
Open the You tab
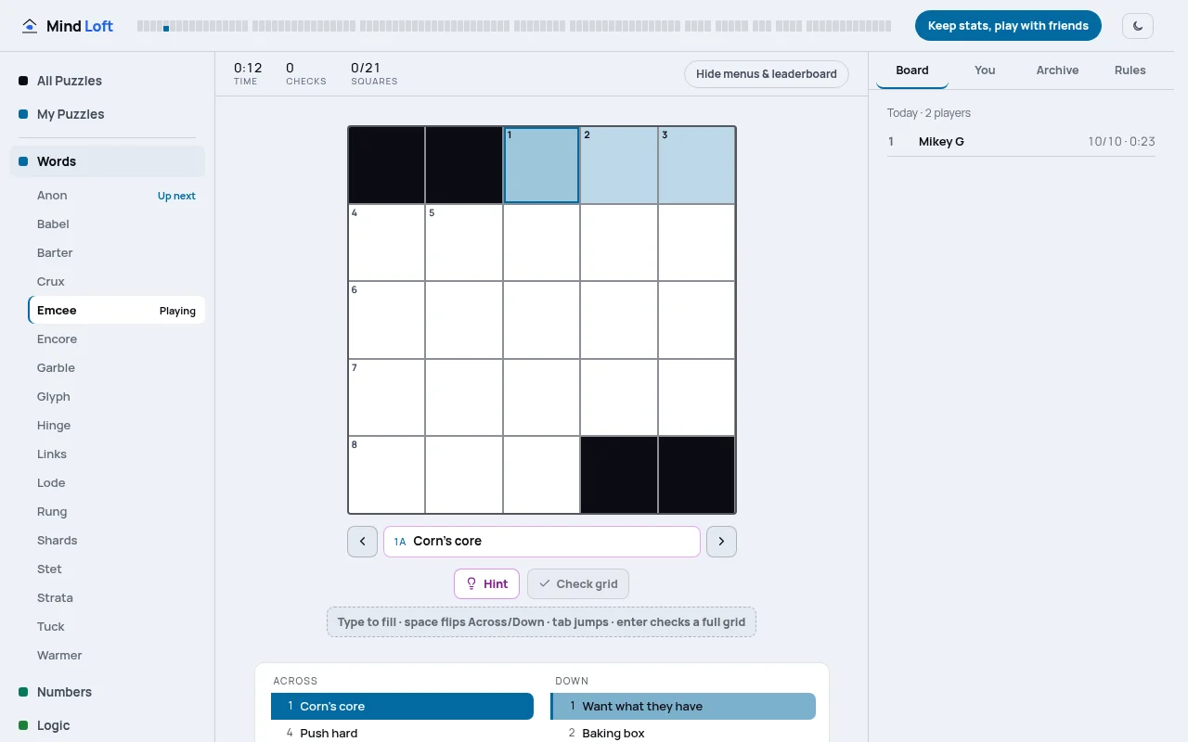(985, 70)
